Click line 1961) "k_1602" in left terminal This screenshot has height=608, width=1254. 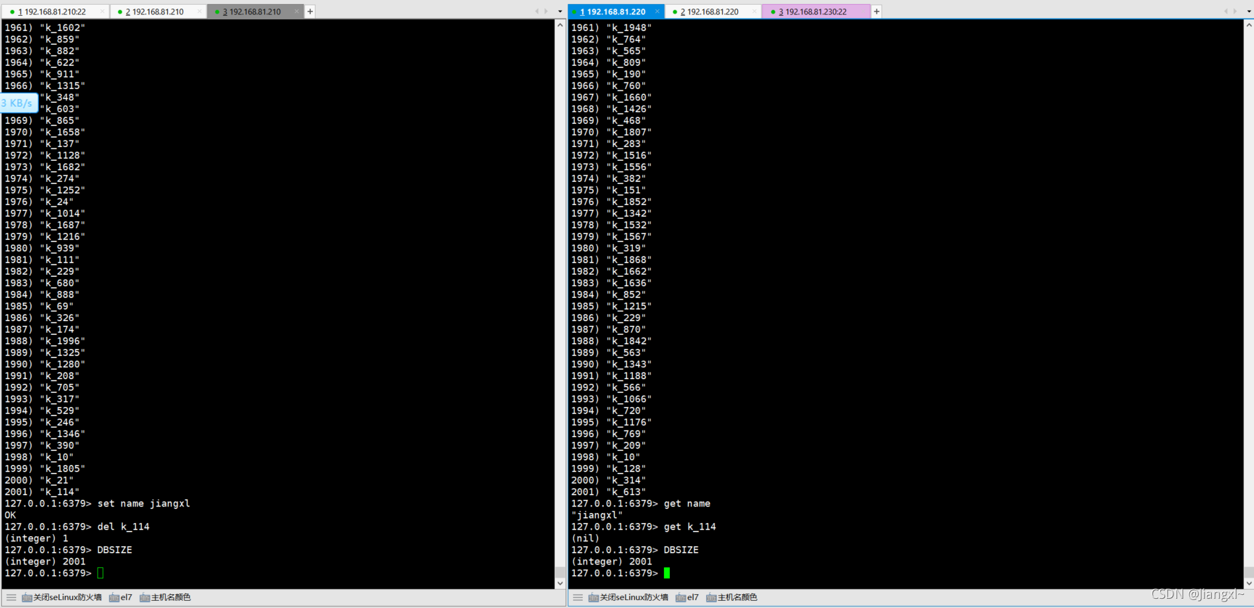45,28
